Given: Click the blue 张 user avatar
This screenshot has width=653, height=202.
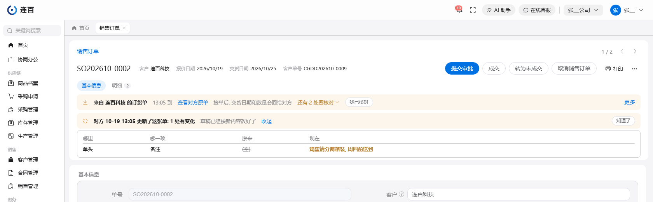Looking at the screenshot, I should [x=615, y=10].
